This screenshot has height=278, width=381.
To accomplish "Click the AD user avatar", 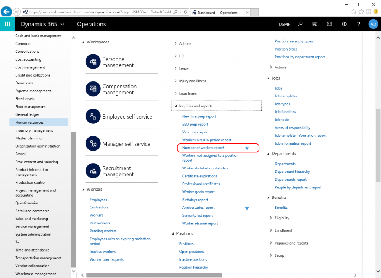I will 373,24.
